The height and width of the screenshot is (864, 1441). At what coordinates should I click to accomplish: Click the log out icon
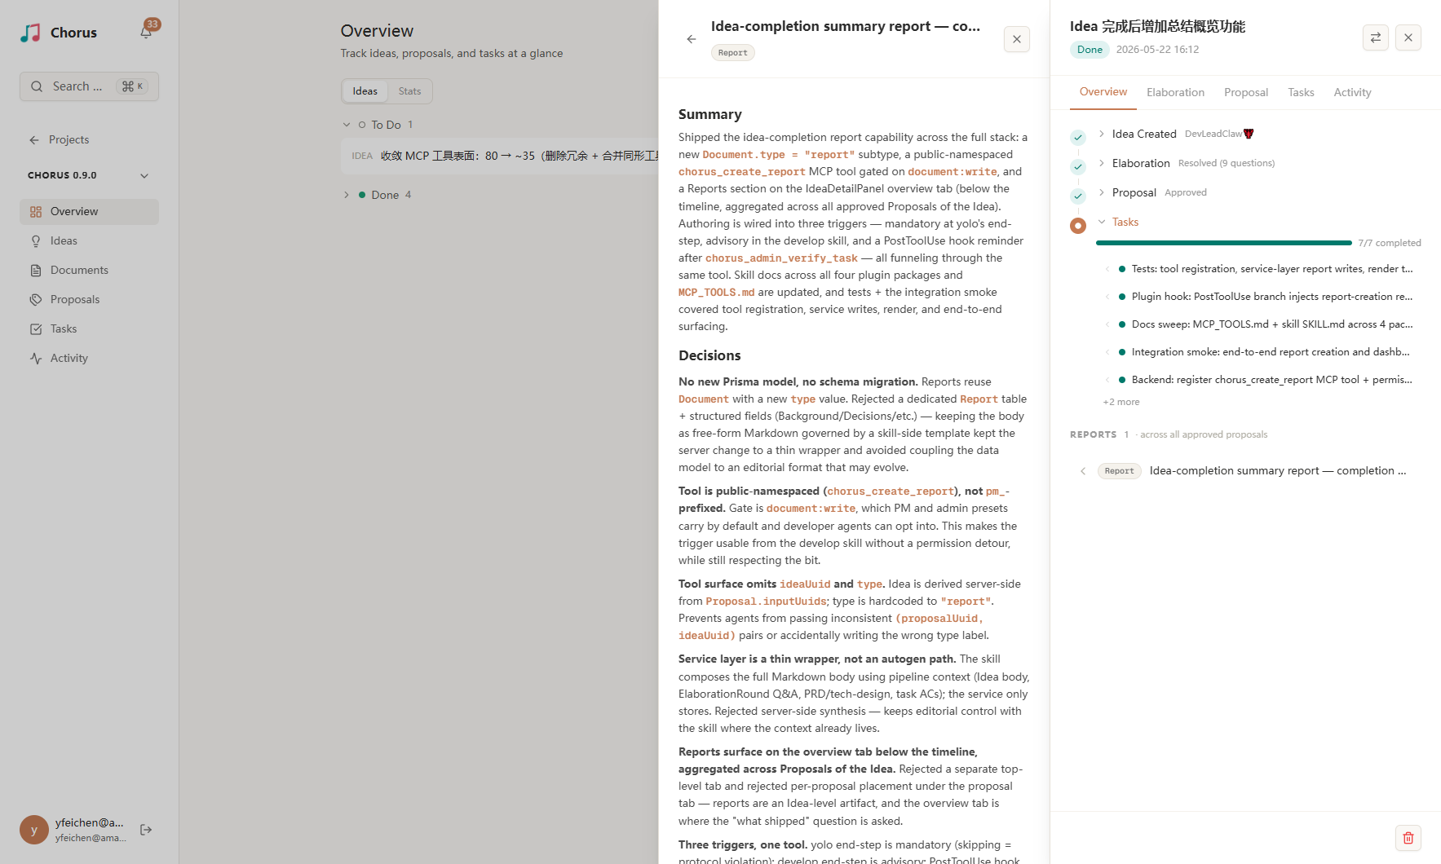pos(146,830)
